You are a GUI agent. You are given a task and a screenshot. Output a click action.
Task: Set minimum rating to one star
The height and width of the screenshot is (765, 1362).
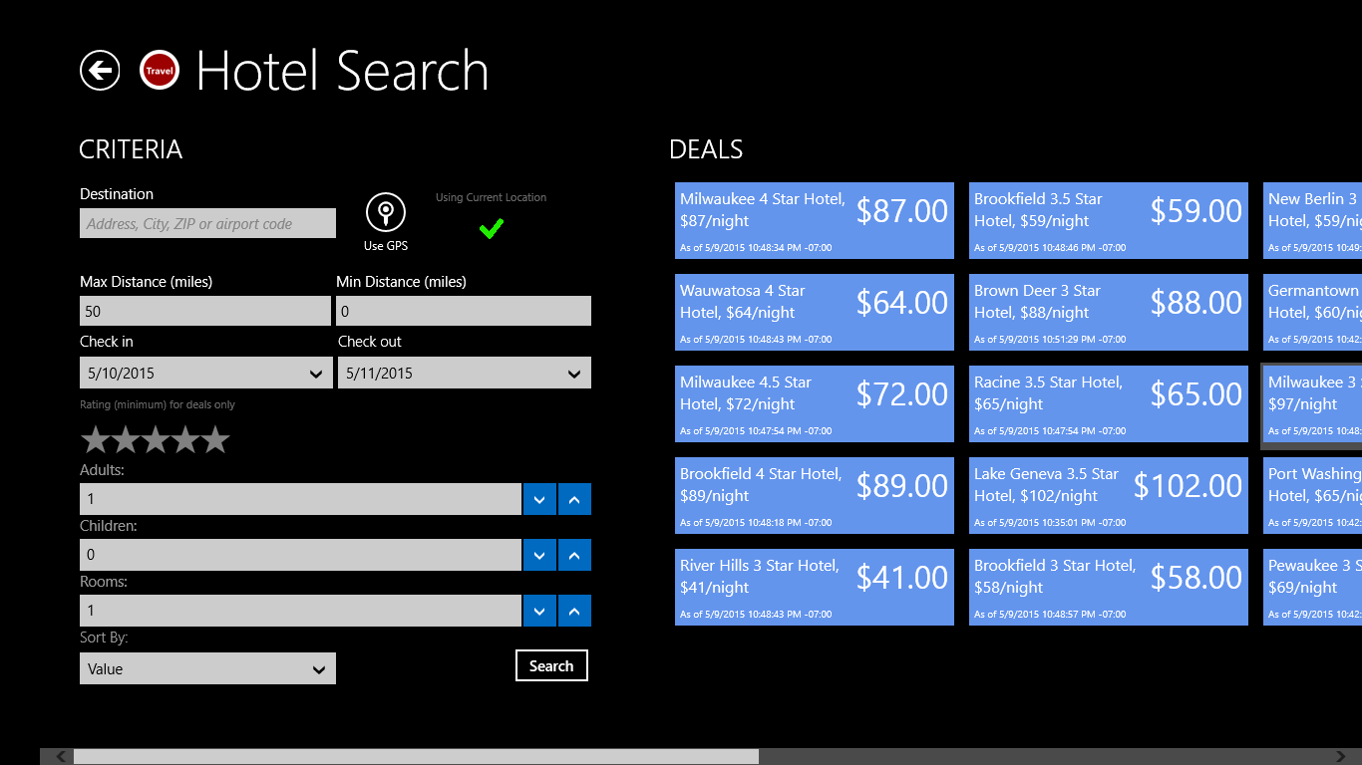tap(95, 439)
